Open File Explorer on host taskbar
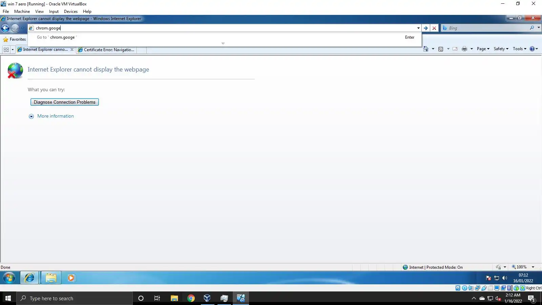This screenshot has width=542, height=305. (x=174, y=298)
